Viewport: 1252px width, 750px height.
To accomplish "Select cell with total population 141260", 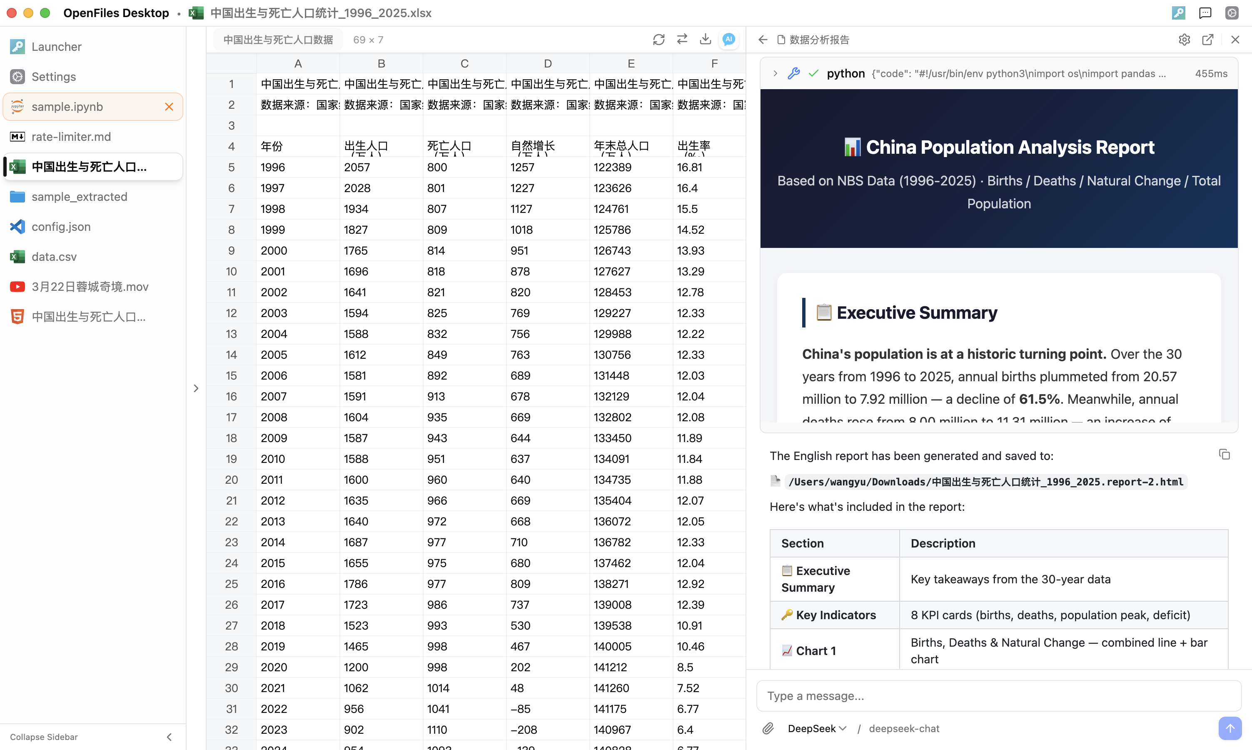I will 631,688.
